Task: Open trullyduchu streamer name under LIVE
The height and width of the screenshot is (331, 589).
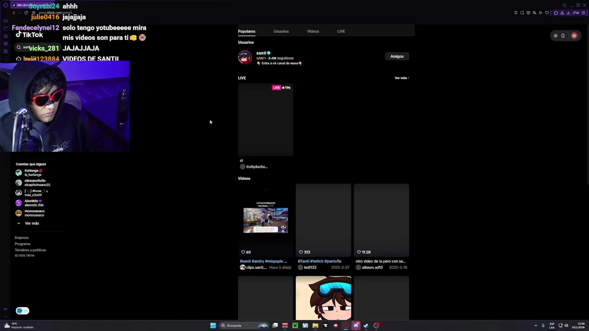Action: coord(257,167)
